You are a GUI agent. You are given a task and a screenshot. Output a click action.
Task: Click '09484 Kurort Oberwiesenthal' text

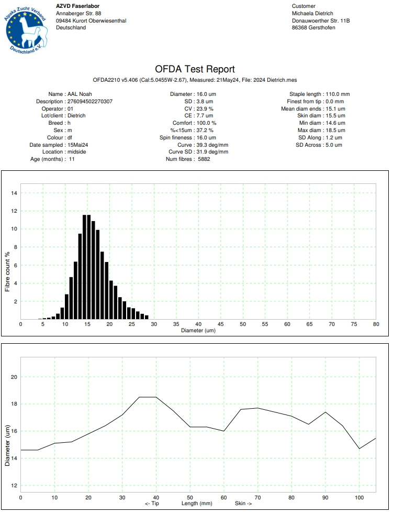[x=91, y=20]
